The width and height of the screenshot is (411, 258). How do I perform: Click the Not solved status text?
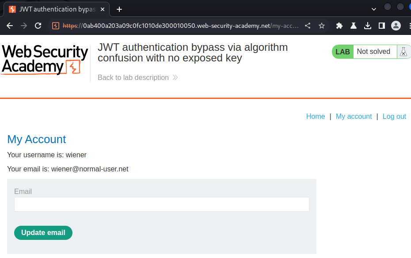[x=373, y=52]
